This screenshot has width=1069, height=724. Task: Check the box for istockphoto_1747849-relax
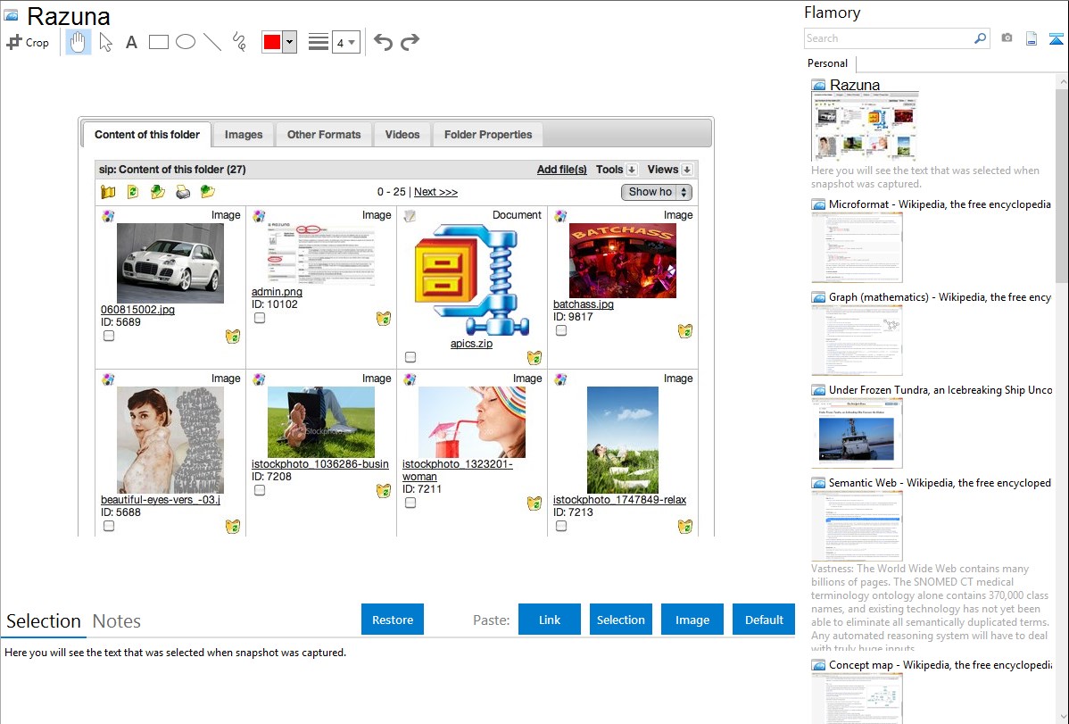point(560,526)
